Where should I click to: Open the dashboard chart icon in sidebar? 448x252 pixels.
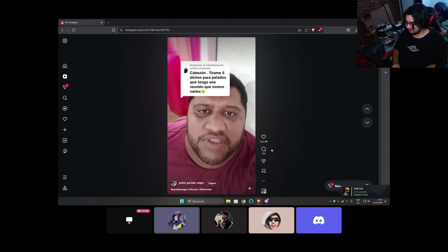point(65,140)
